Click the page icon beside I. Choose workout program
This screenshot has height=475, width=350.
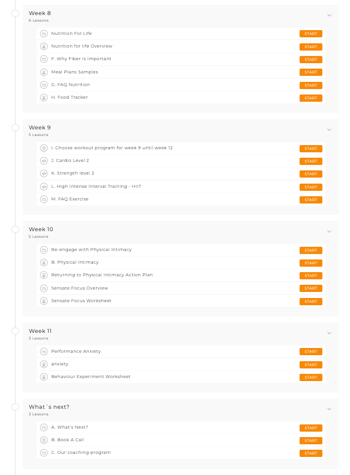(x=44, y=148)
